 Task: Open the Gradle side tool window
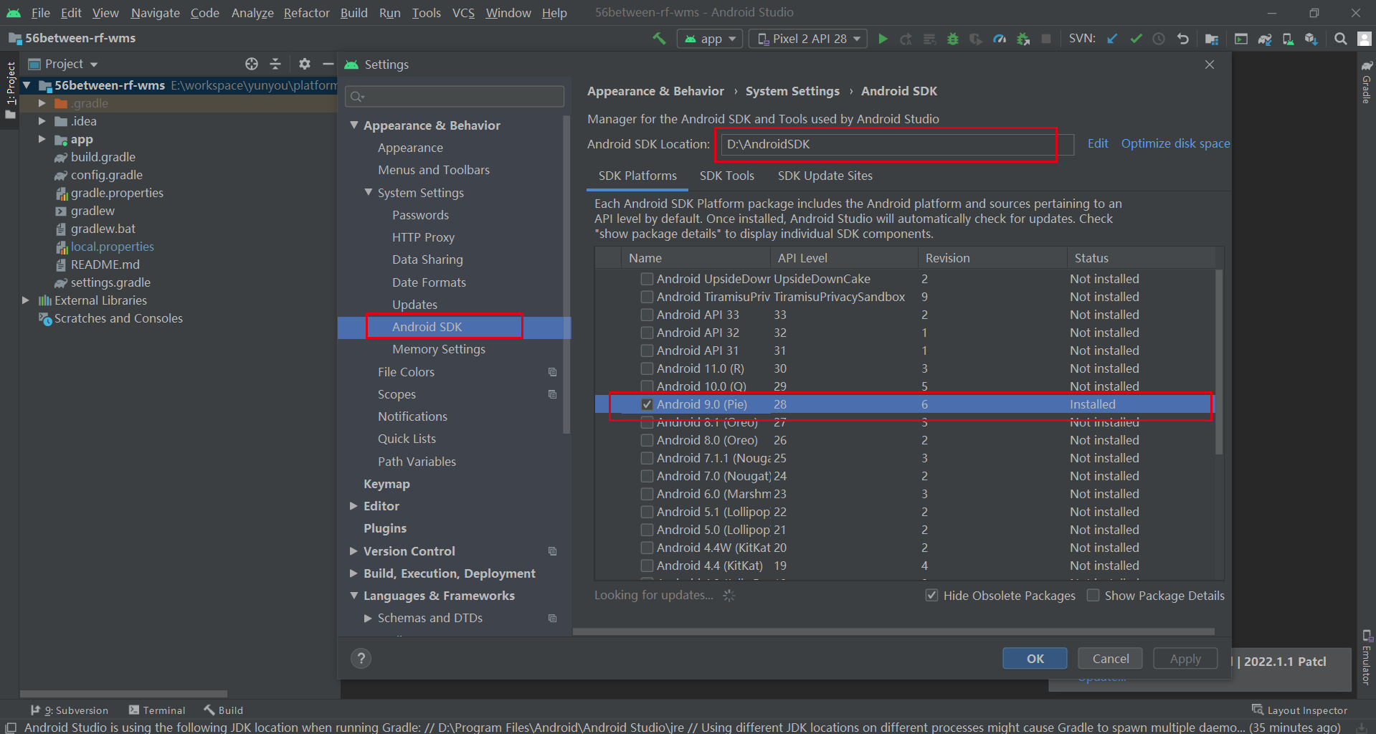(1367, 82)
